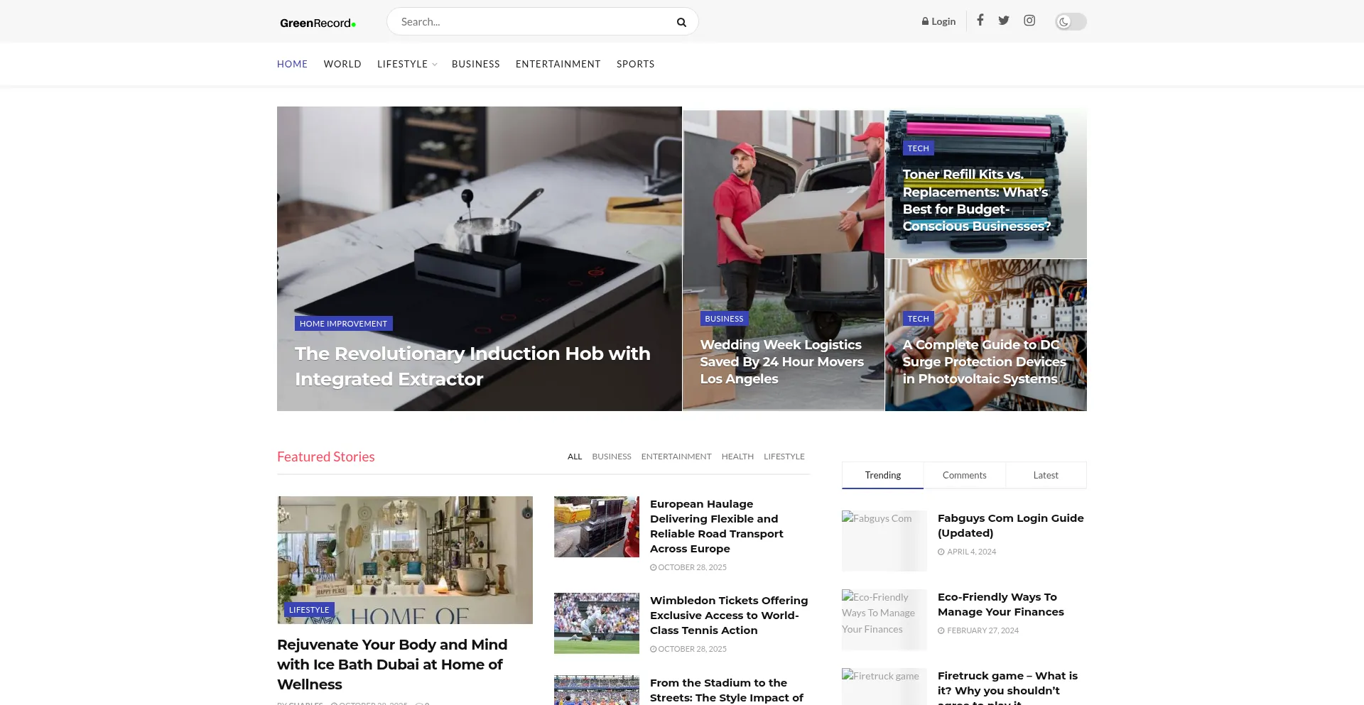The width and height of the screenshot is (1364, 705).
Task: Open the Toner Refill Kits article headline
Action: [x=976, y=200]
